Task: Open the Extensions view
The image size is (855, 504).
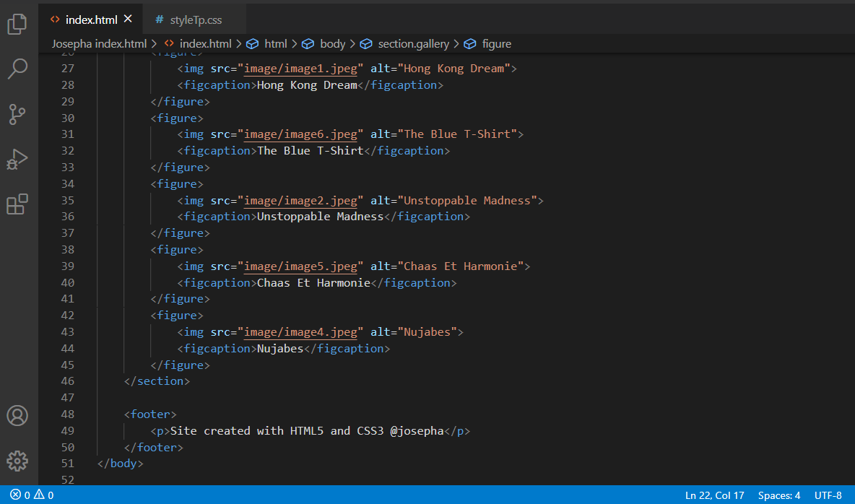Action: [x=17, y=204]
